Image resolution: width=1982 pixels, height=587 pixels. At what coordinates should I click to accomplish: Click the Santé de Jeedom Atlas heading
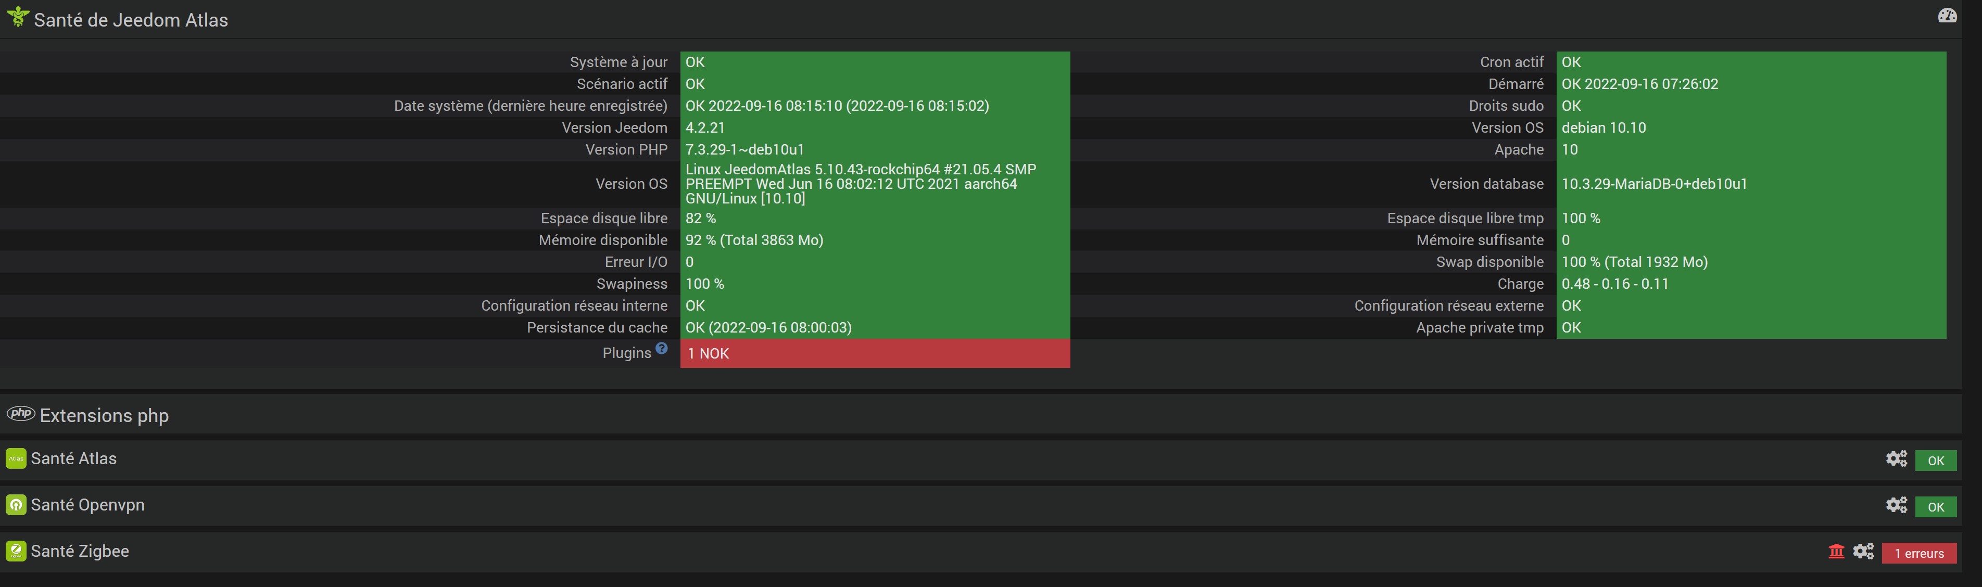click(131, 20)
